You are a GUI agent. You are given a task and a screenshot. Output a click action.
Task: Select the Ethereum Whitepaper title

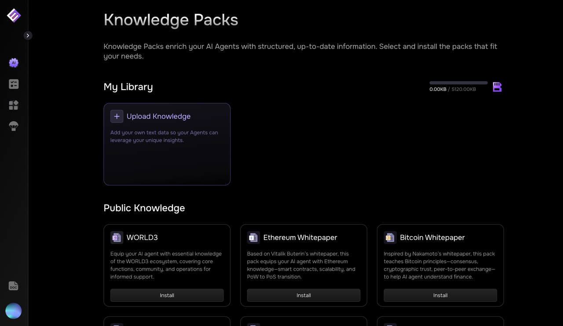click(x=300, y=238)
